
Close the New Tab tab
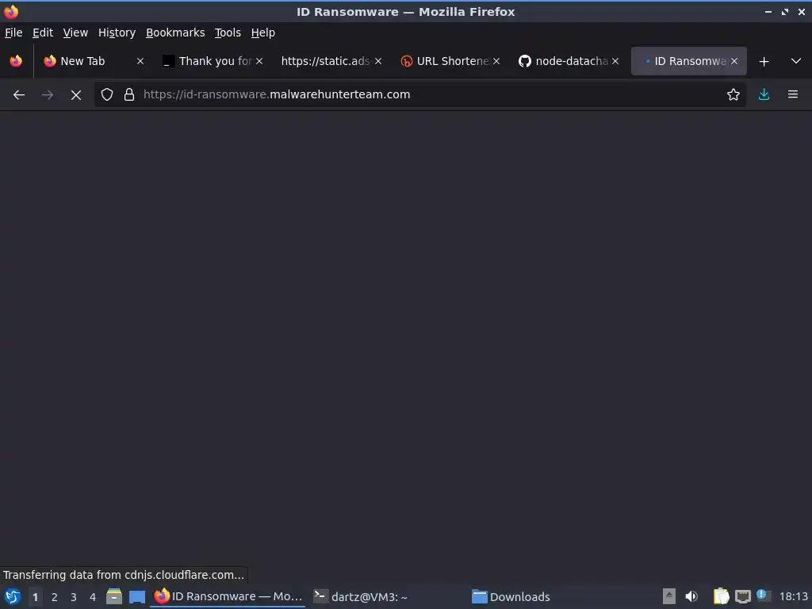(140, 61)
